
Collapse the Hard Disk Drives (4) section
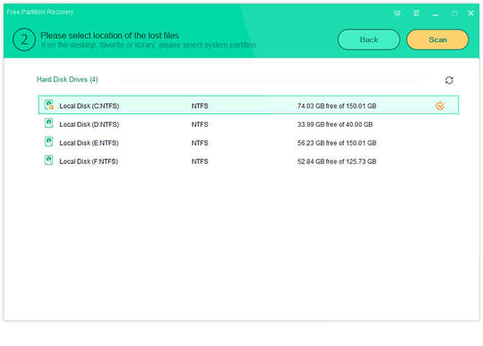[67, 79]
